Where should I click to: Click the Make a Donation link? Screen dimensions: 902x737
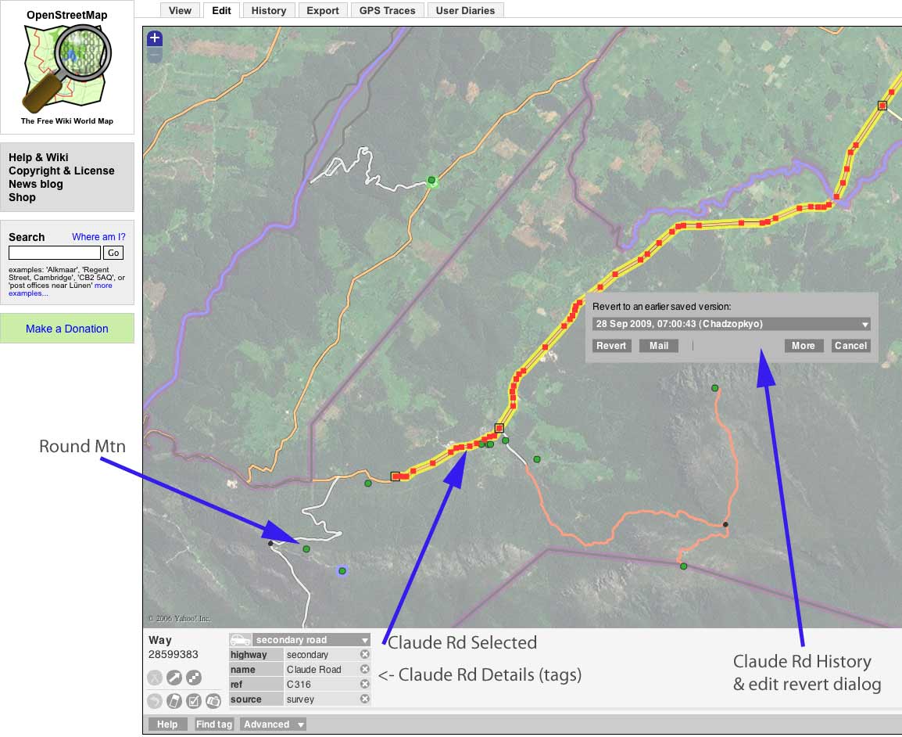[66, 329]
